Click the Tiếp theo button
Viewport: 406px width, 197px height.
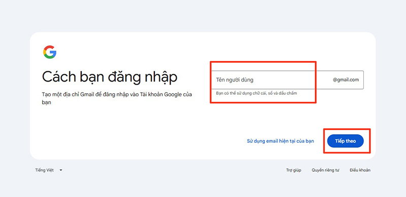tap(346, 141)
